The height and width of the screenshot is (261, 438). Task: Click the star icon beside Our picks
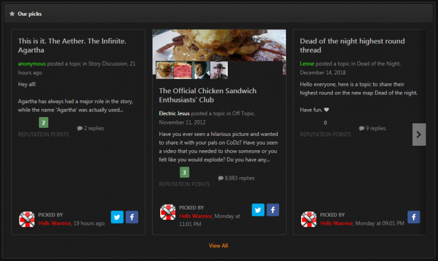(x=12, y=13)
